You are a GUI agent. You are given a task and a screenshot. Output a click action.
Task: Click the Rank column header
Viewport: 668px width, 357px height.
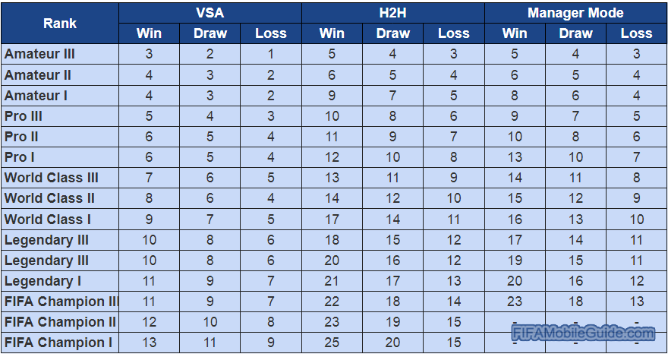tap(60, 23)
